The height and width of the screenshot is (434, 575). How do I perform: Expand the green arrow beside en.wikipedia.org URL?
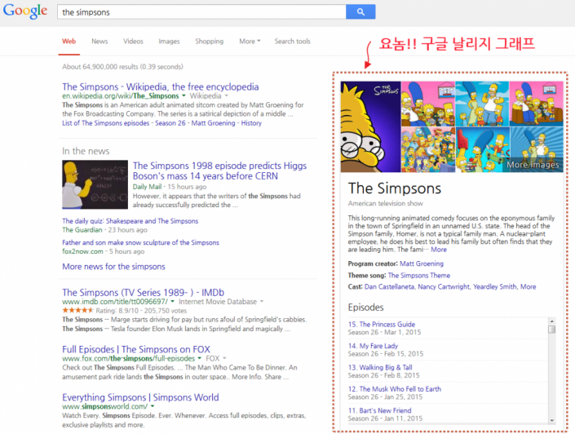pyautogui.click(x=184, y=95)
